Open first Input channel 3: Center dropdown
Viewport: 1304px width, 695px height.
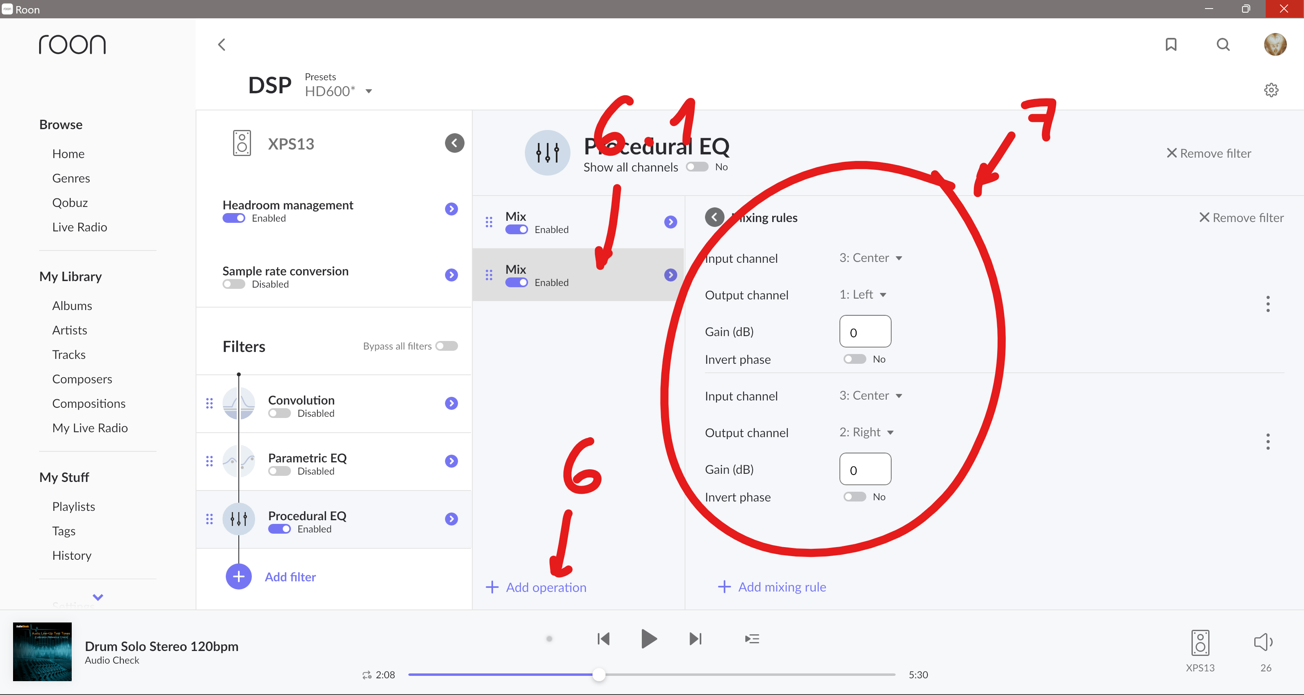click(x=870, y=257)
